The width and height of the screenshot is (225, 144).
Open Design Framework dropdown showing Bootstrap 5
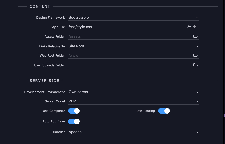(x=133, y=17)
